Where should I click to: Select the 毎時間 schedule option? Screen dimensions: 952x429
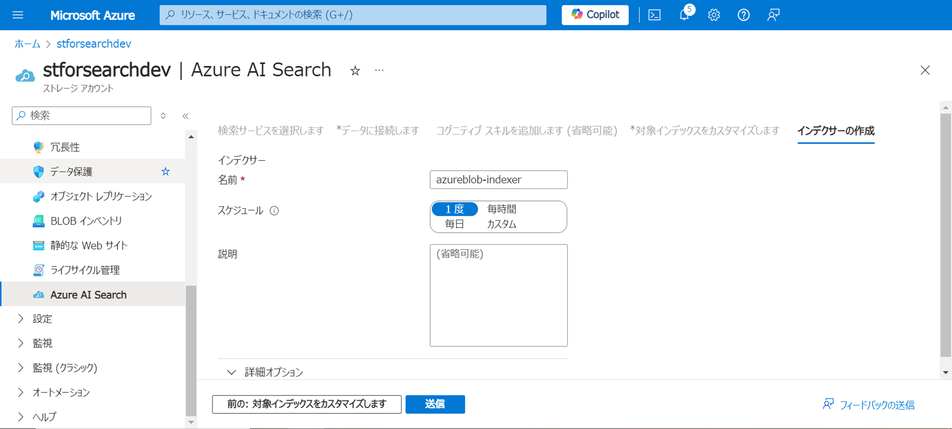pyautogui.click(x=501, y=209)
